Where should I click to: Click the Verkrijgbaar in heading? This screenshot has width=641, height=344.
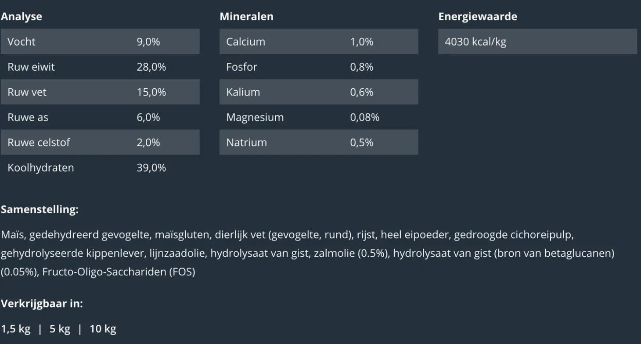(x=42, y=304)
